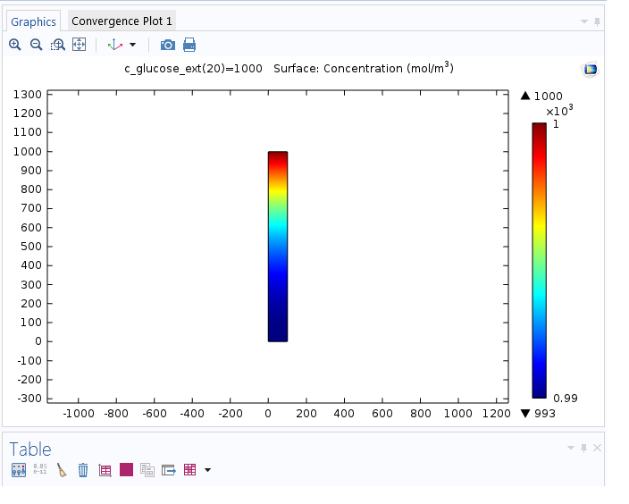Click the table settings sliders icon
Image resolution: width=629 pixels, height=504 pixels.
pos(19,470)
